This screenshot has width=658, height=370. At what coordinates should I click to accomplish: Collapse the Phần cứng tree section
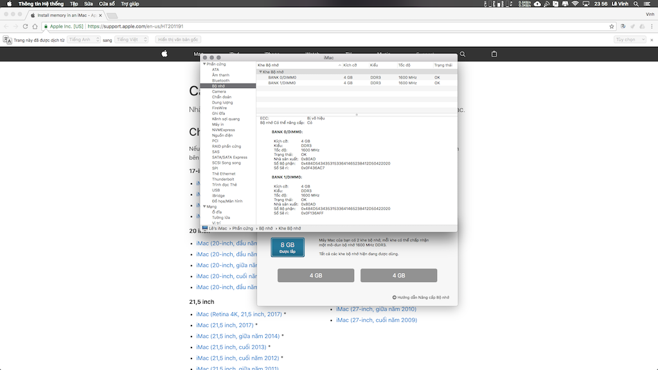(204, 64)
